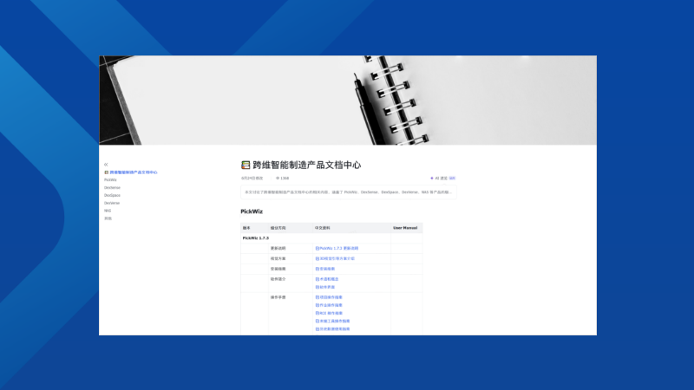Viewport: 694px width, 390px height.
Task: Click the page title 跨维智能制造产品文档中心
Action: (307, 165)
